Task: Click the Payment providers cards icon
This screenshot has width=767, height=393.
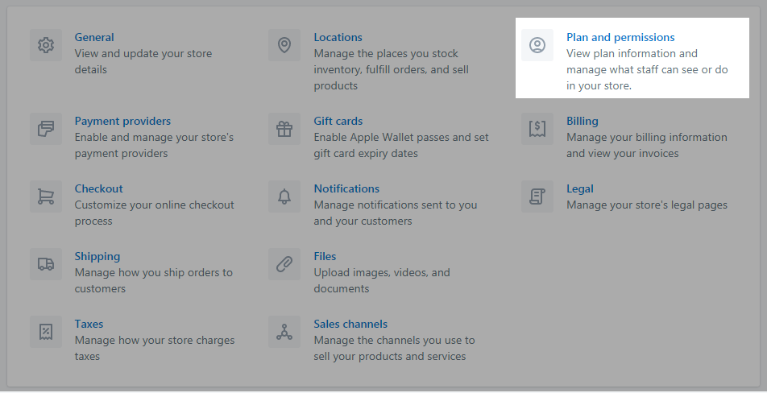Action: tap(46, 129)
